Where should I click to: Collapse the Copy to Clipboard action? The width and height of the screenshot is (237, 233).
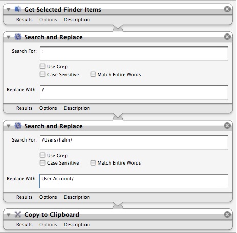8,215
